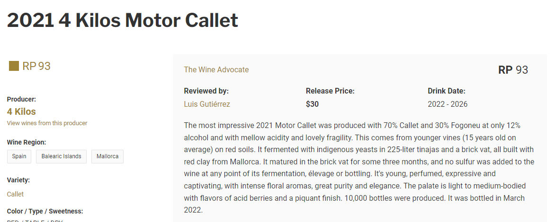Click the bold RP 93 score in review panel
Viewport: 555px width, 222px height.
coord(513,70)
